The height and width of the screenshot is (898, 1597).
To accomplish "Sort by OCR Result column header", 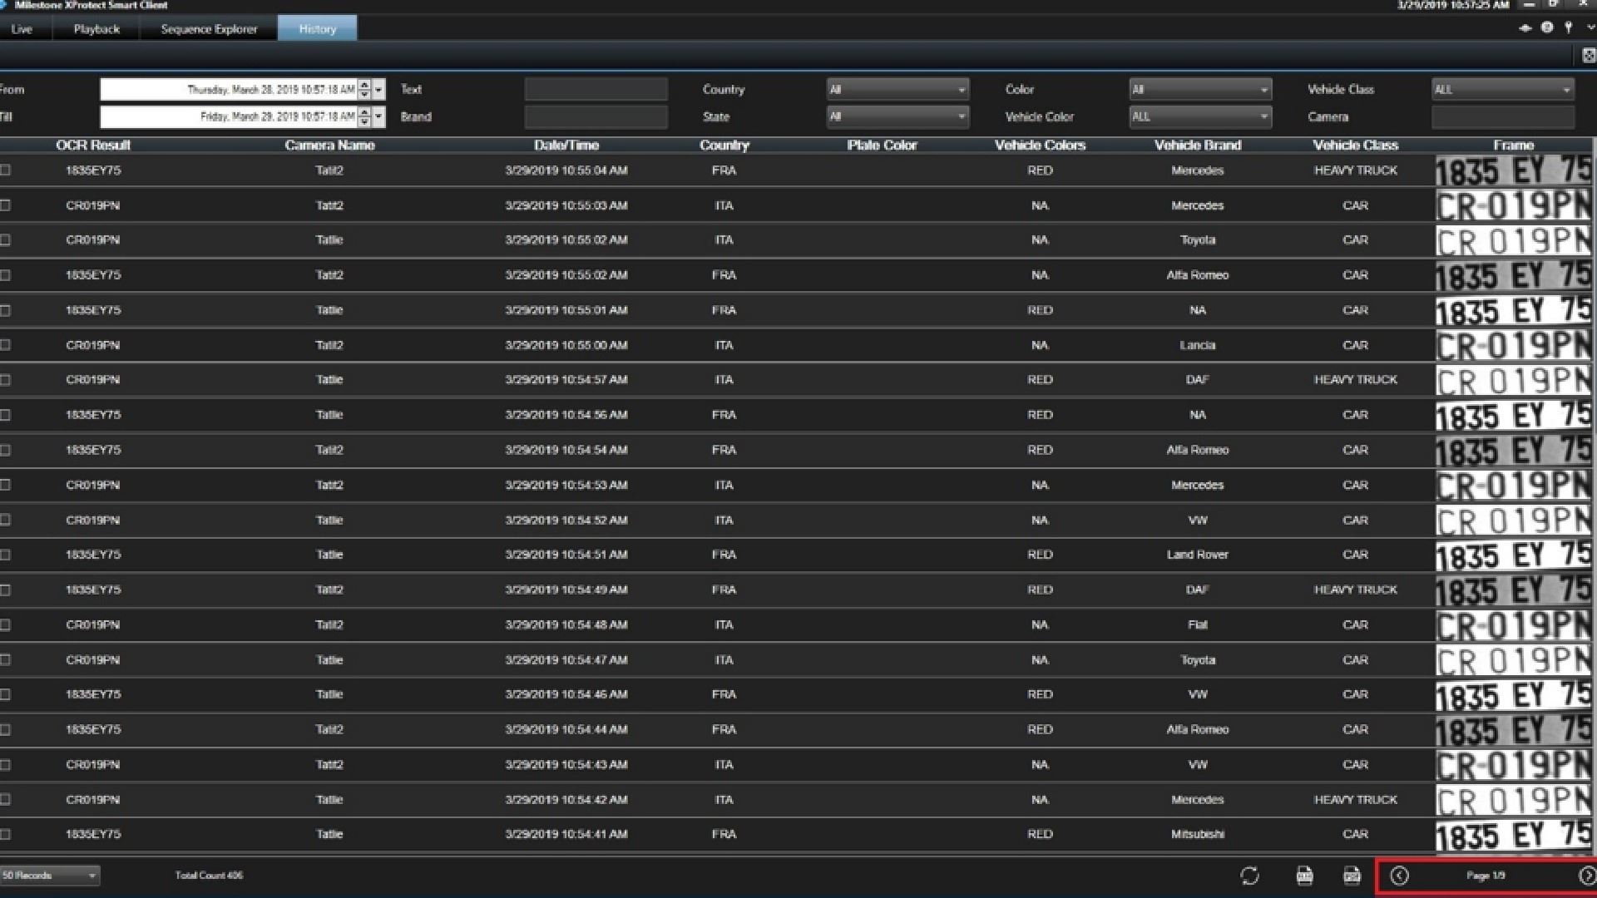I will 93,145.
